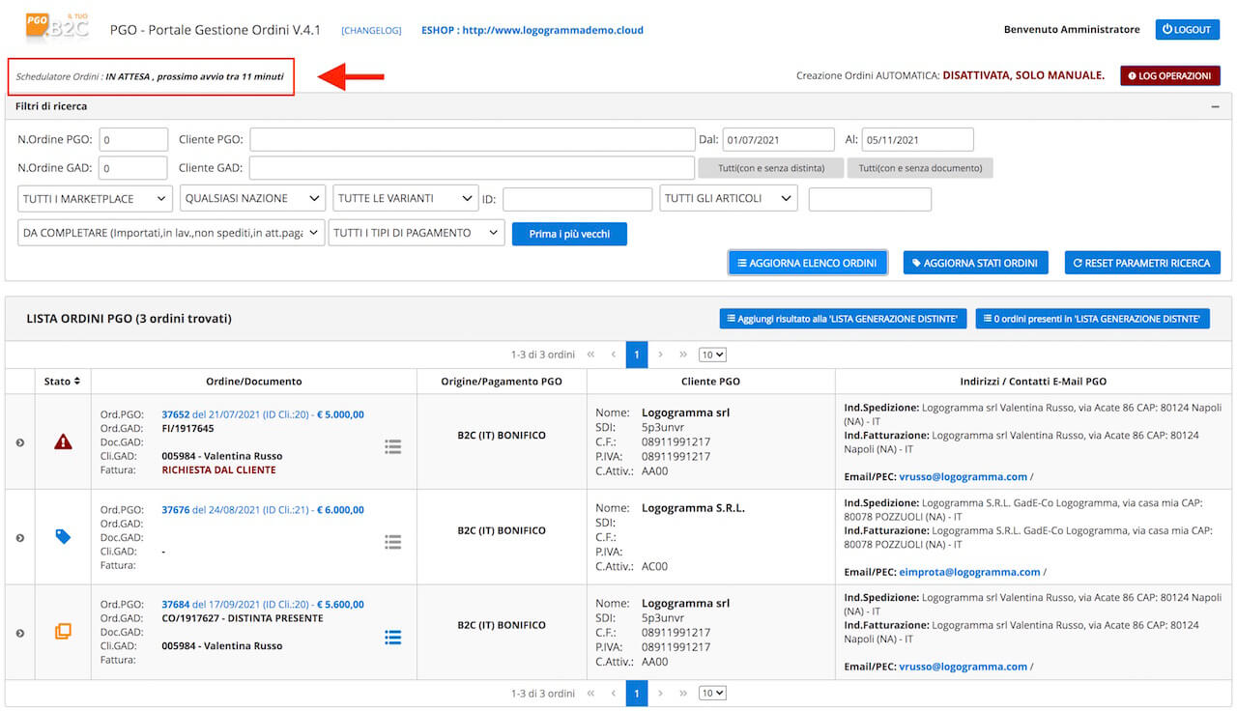Open gray list icon for order 37676
Viewport: 1237px width, 711px height.
[x=392, y=542]
